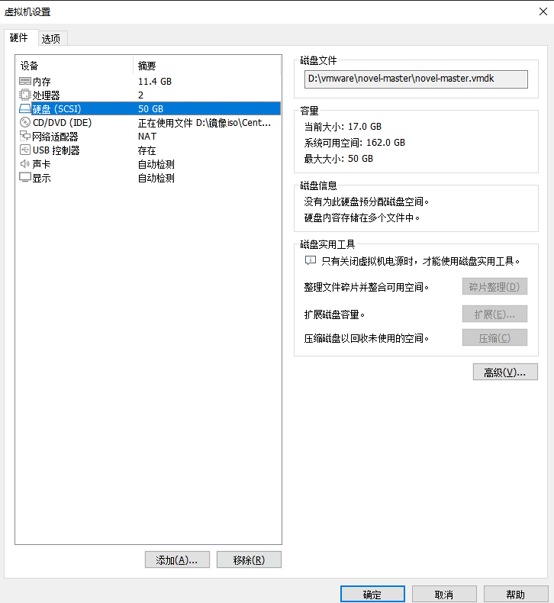Select the sound card (声卡) speaker icon
This screenshot has height=603, width=554.
click(x=25, y=164)
